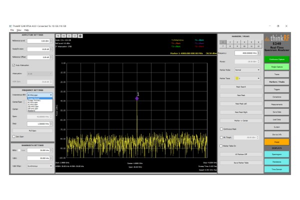The width and height of the screenshot is (300, 200).
Task: Choose Baseband option in the BW list
Action: point(40,110)
